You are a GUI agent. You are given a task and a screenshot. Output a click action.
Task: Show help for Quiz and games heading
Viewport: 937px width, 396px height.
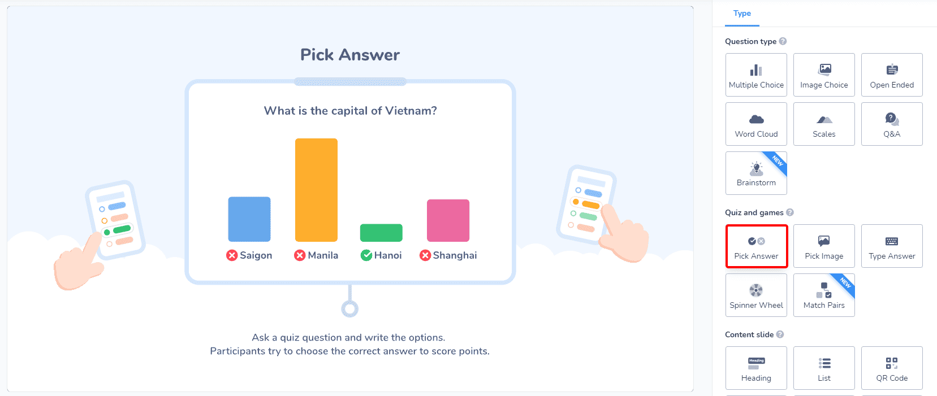tap(790, 212)
